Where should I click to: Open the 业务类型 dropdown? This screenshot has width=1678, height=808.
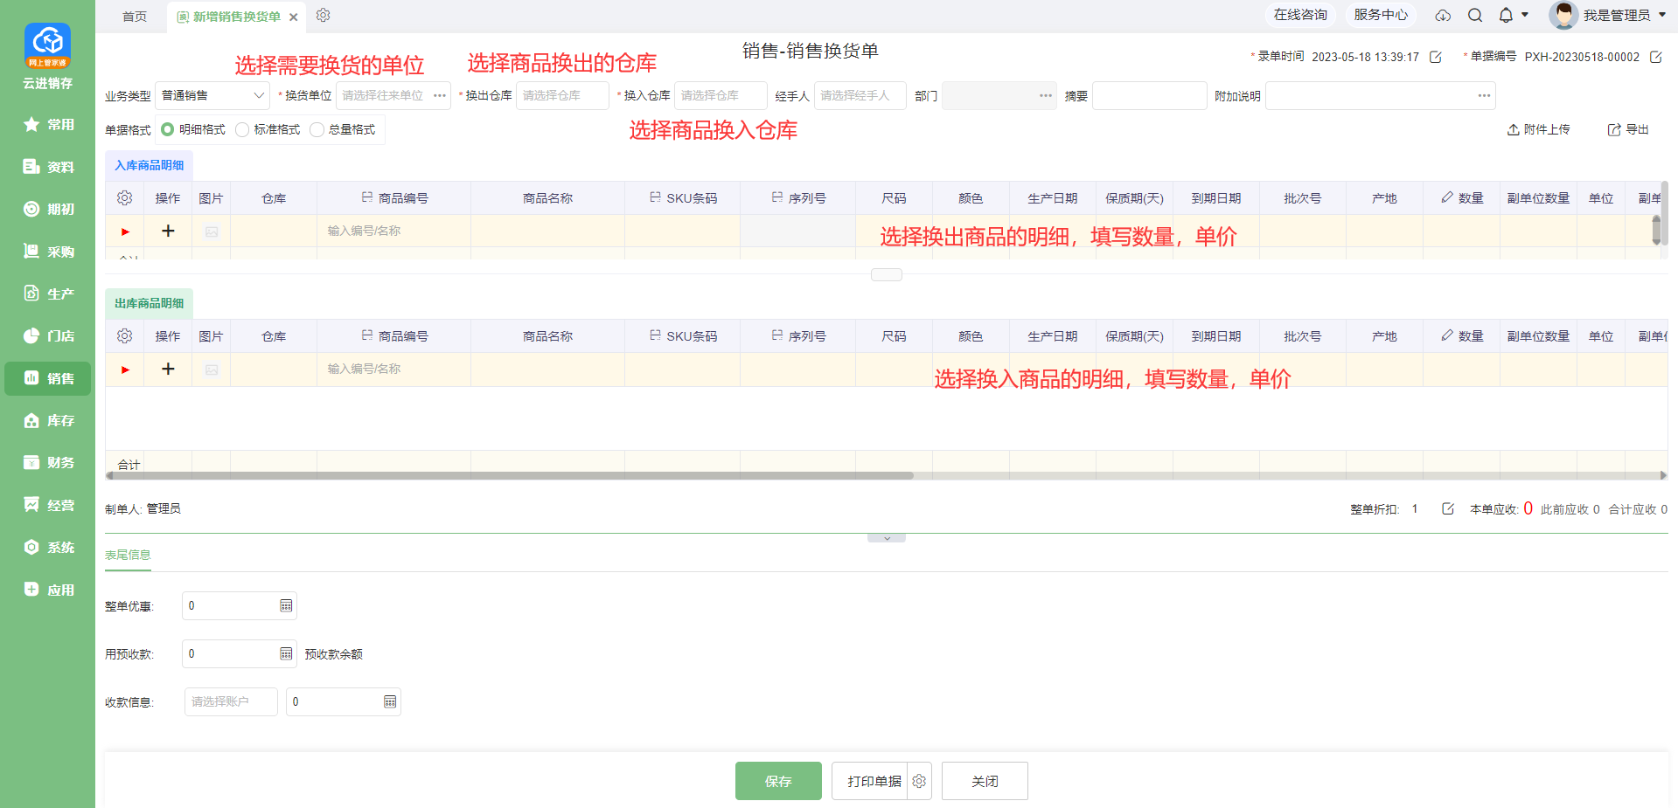tap(212, 95)
